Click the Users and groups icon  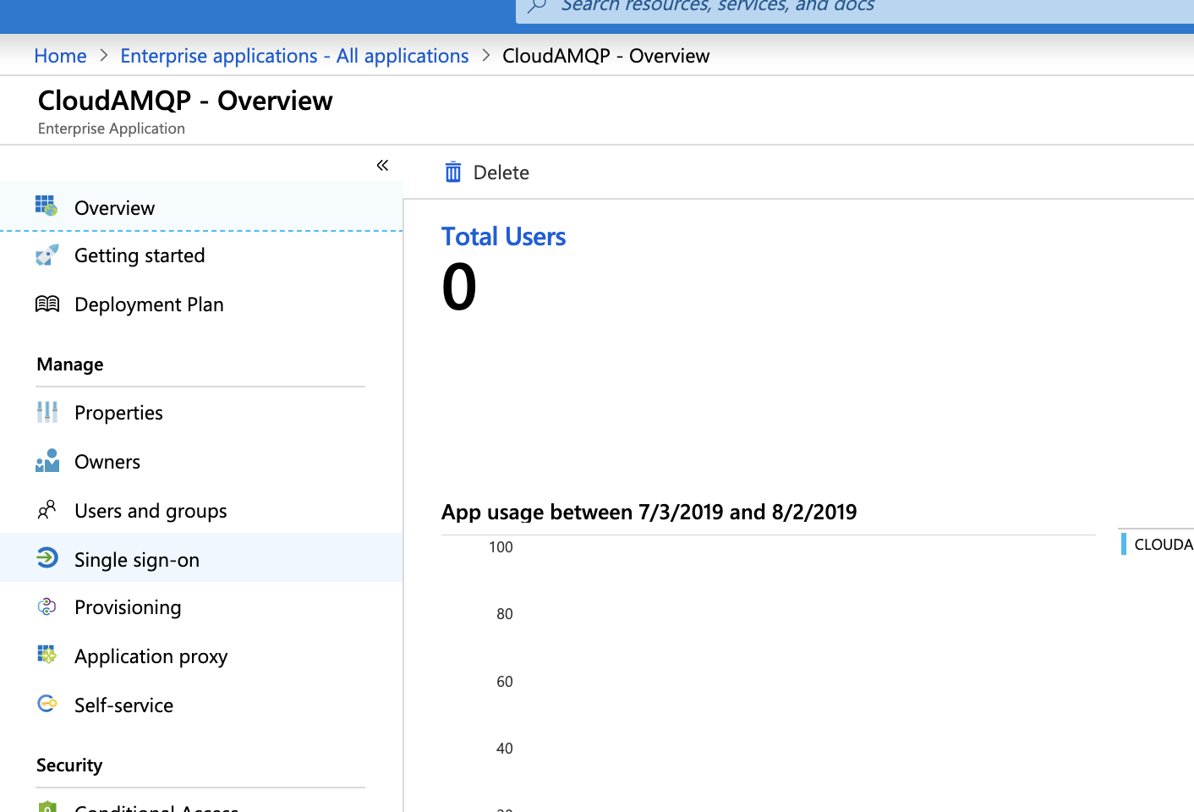click(x=47, y=510)
